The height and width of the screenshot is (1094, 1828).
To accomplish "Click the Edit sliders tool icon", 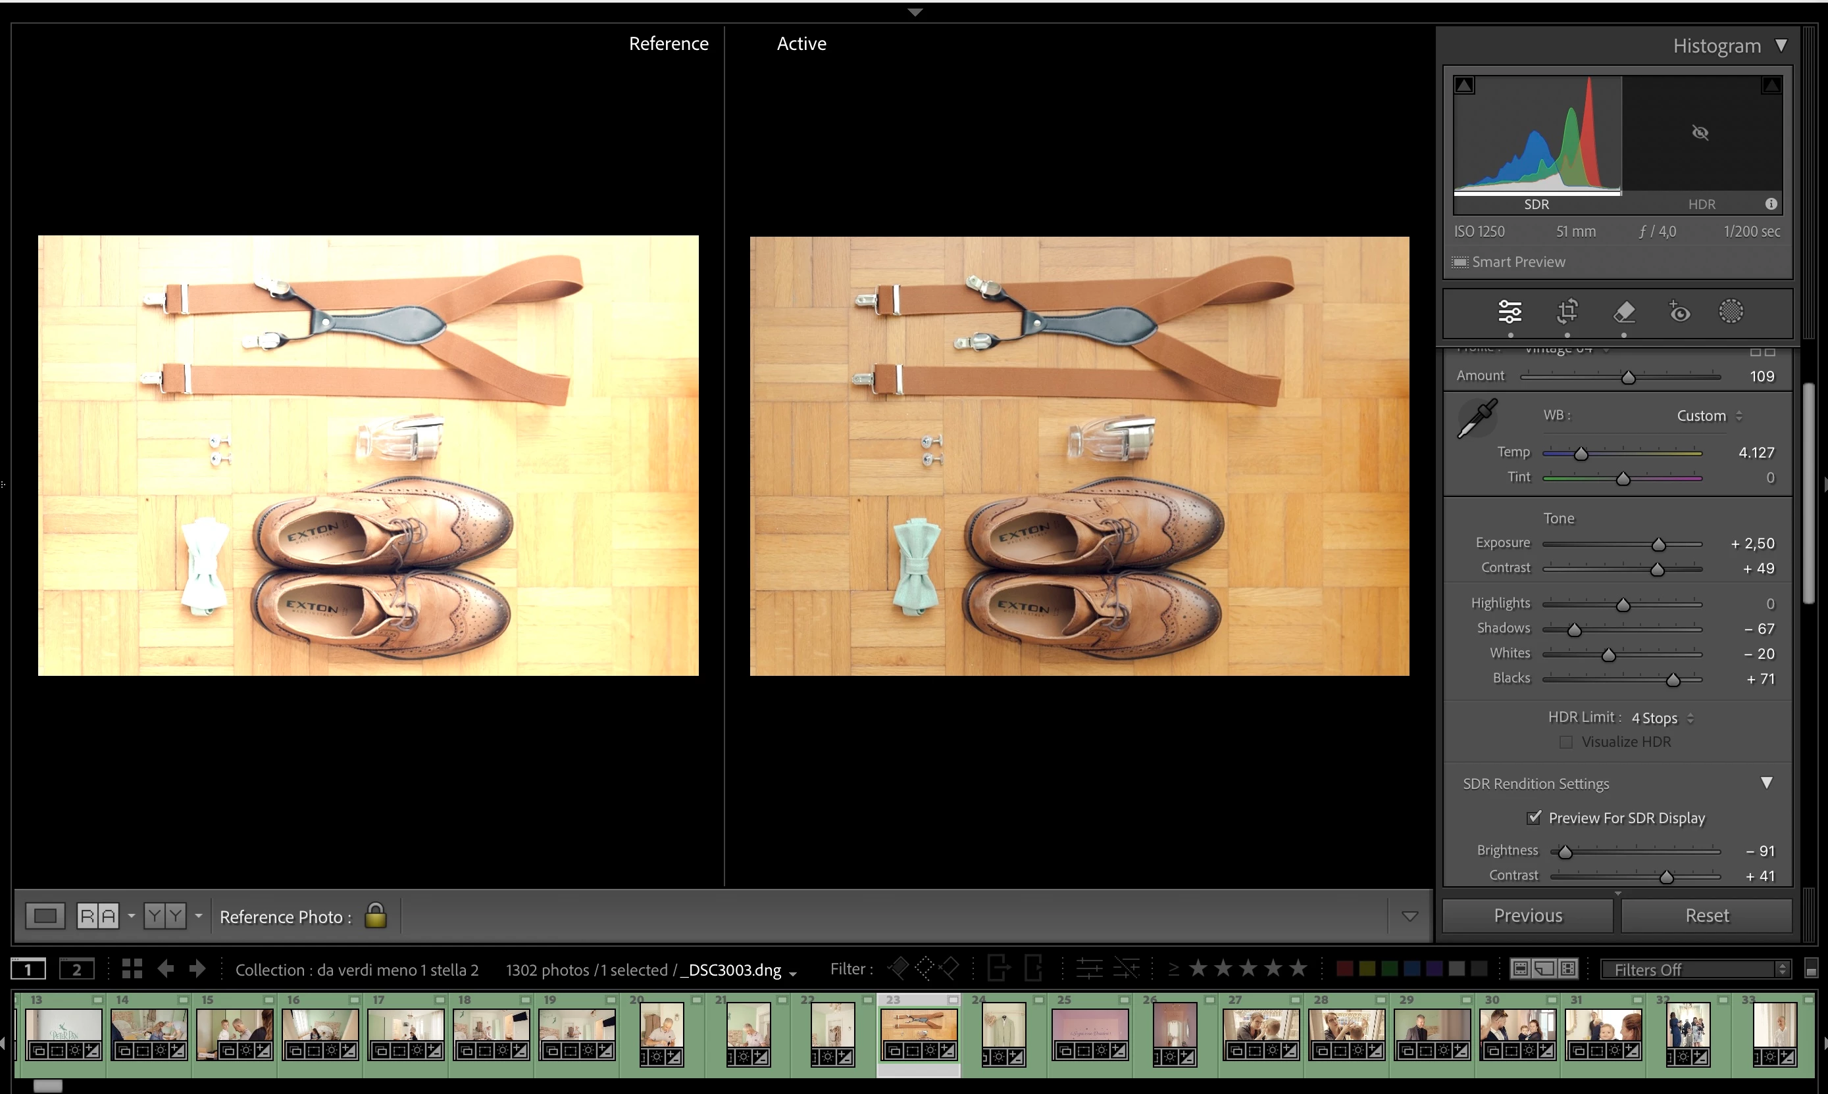I will click(x=1510, y=312).
